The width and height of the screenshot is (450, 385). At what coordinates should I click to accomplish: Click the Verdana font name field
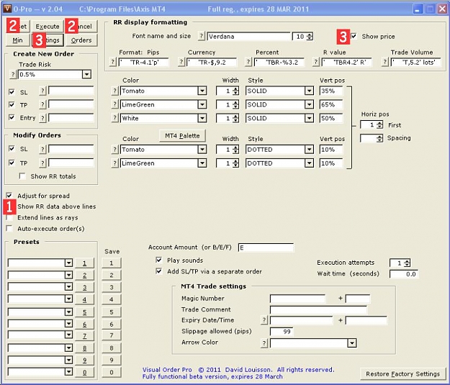[x=248, y=37]
